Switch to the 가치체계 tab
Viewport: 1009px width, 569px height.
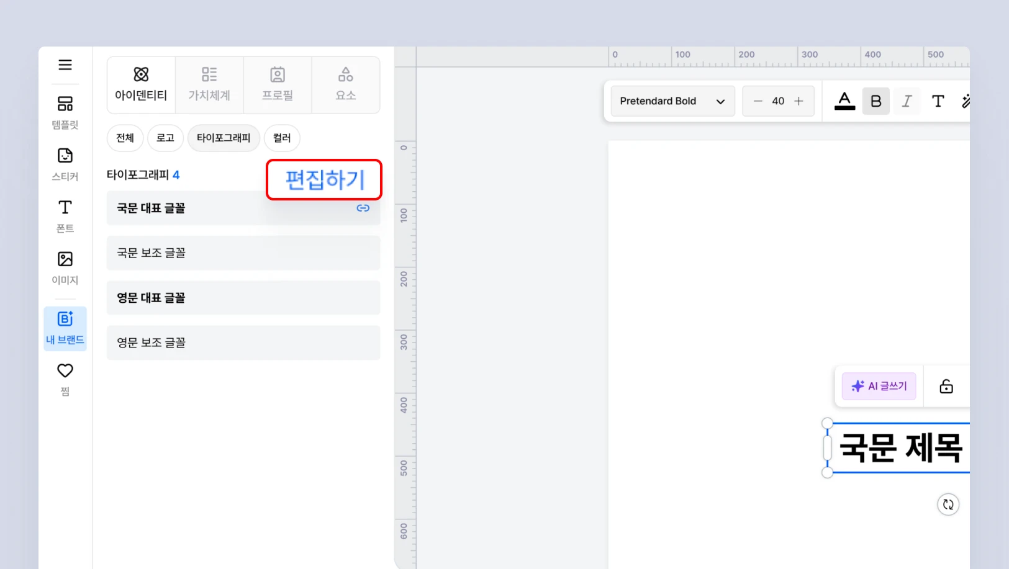[x=209, y=84]
